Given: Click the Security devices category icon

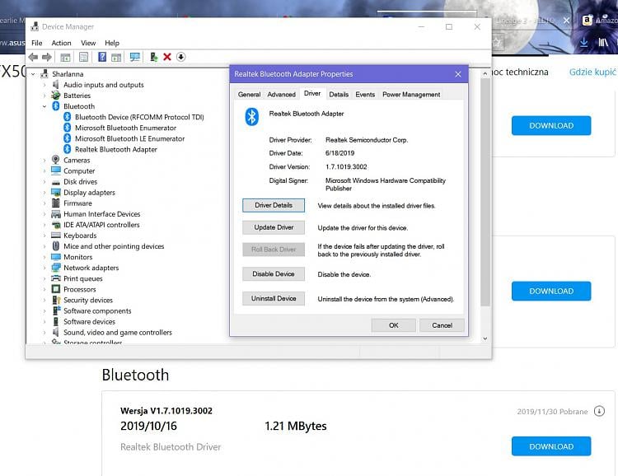Looking at the screenshot, I should coord(56,300).
